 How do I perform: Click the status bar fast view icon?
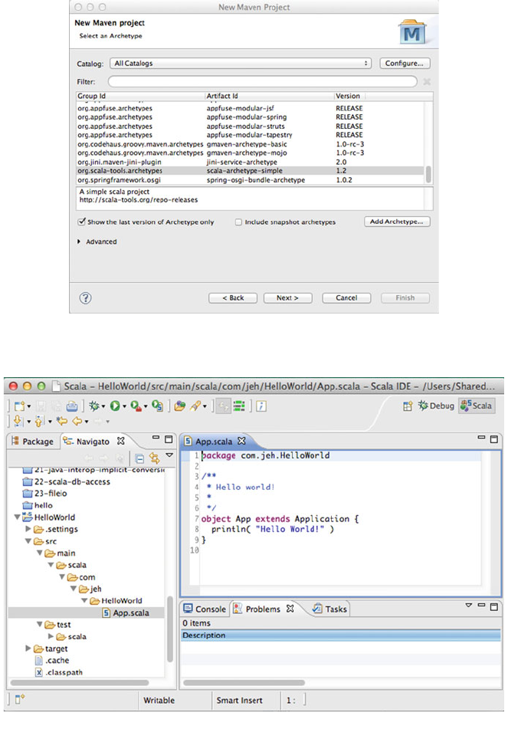click(x=19, y=699)
